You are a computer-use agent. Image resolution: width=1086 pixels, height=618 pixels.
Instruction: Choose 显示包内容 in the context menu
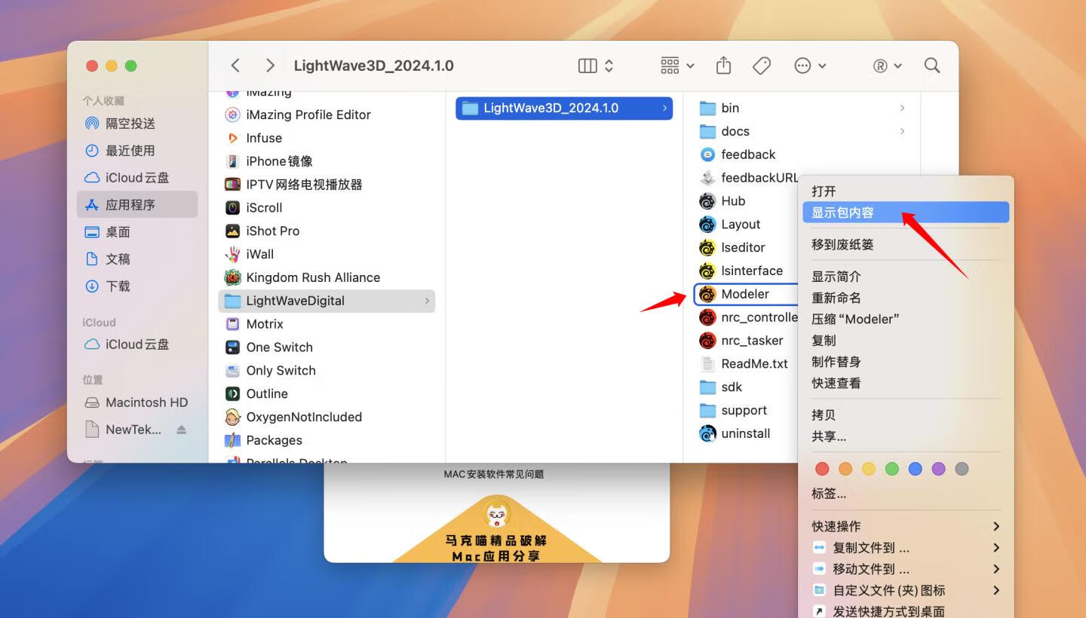click(x=906, y=213)
